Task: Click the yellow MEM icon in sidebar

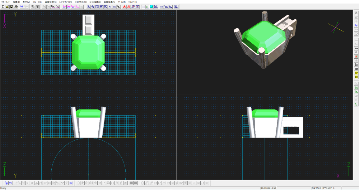Action: coord(356,77)
